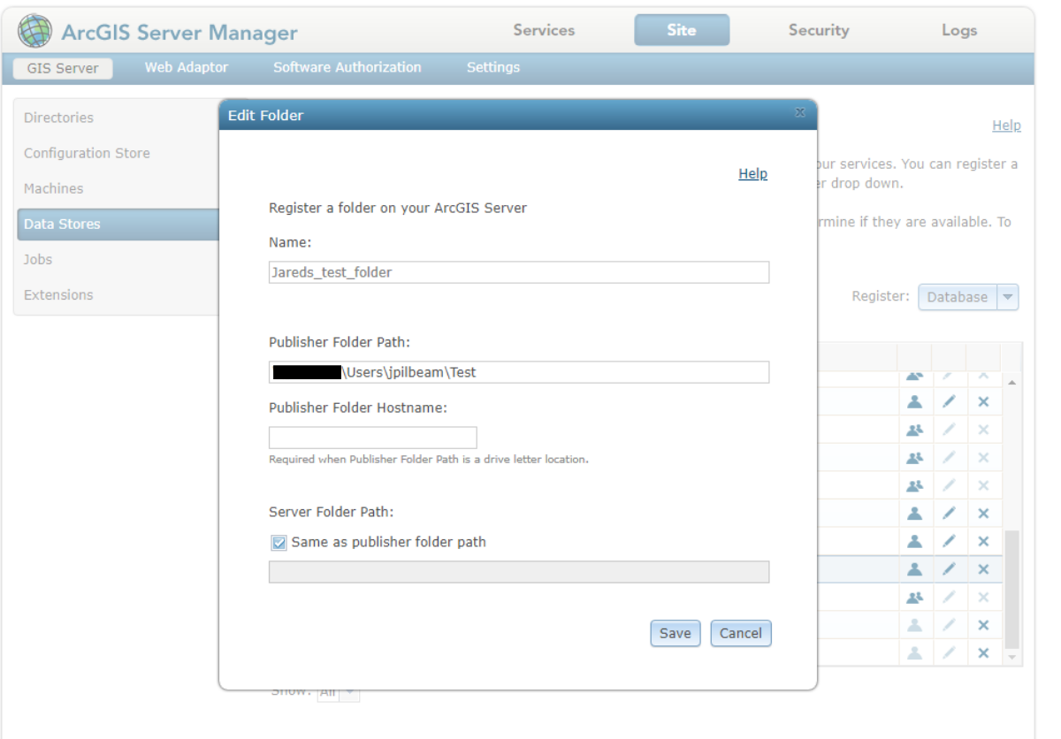Open the Settings sub-tab

click(x=493, y=67)
